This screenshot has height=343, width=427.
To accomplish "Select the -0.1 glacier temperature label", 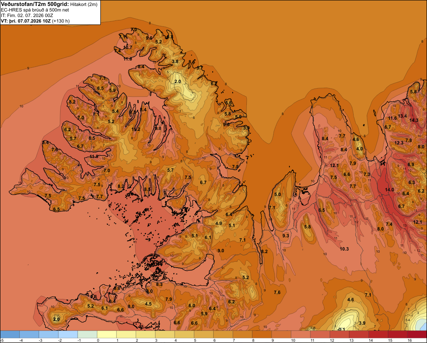I will pyautogui.click(x=341, y=329).
